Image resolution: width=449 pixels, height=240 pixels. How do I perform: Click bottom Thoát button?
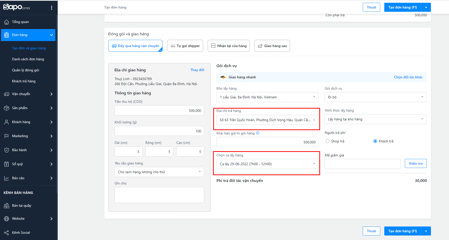pyautogui.click(x=371, y=231)
